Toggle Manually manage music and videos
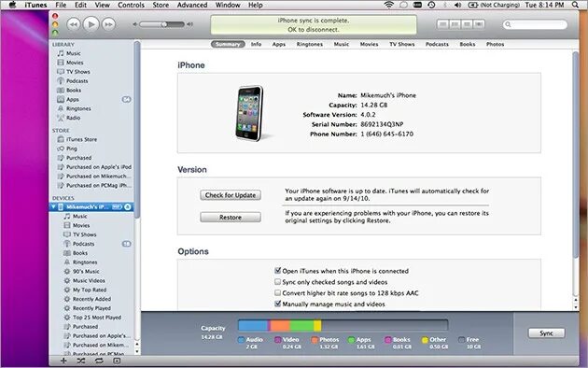This screenshot has width=588, height=368. (x=278, y=304)
